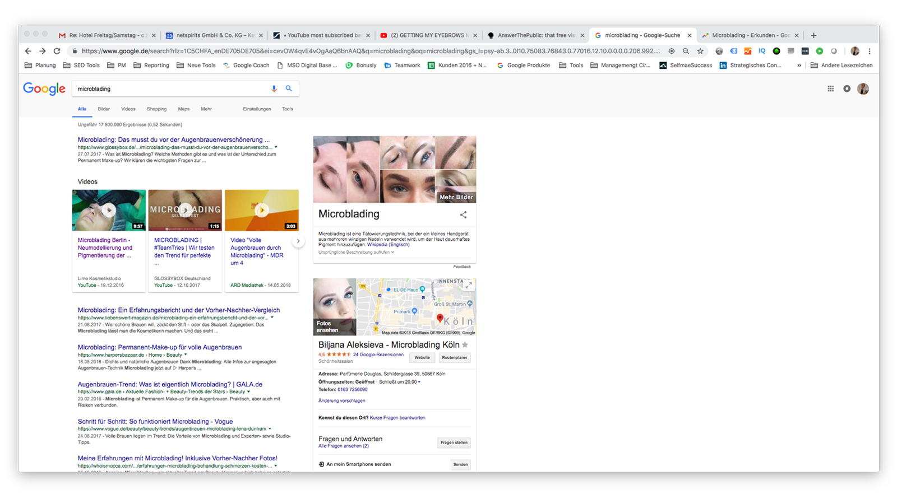Image resolution: width=897 pixels, height=504 pixels.
Task: Play the Microblading Berlin video thumbnail
Action: point(109,210)
